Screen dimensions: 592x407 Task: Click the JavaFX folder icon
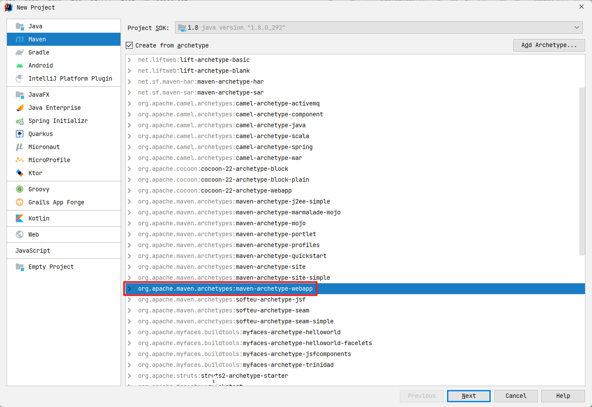(x=20, y=95)
